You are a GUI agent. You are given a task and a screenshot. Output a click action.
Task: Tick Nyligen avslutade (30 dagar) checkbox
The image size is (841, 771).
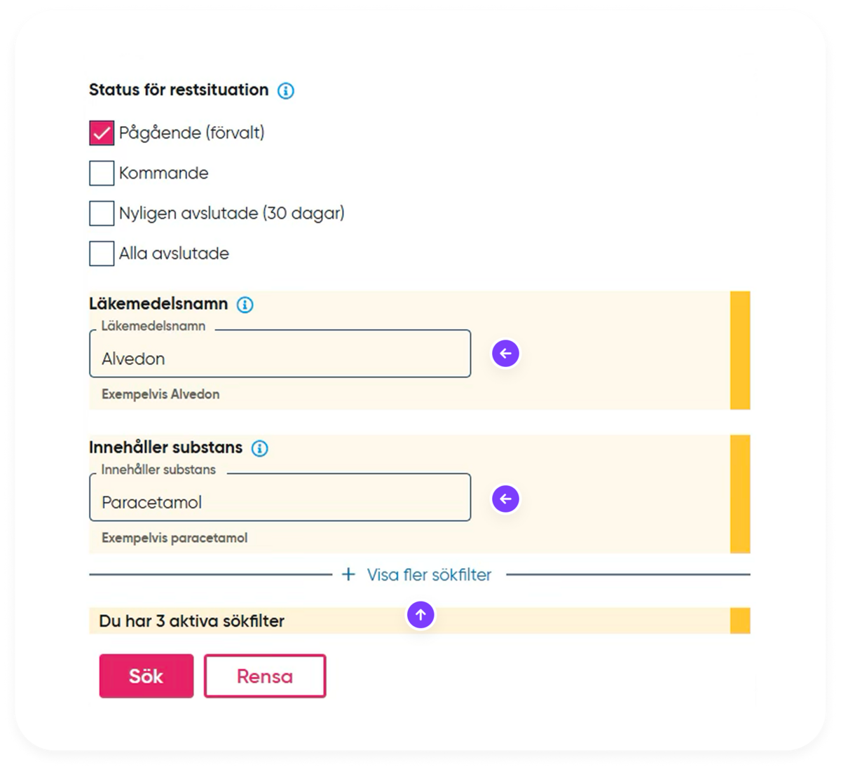click(102, 214)
